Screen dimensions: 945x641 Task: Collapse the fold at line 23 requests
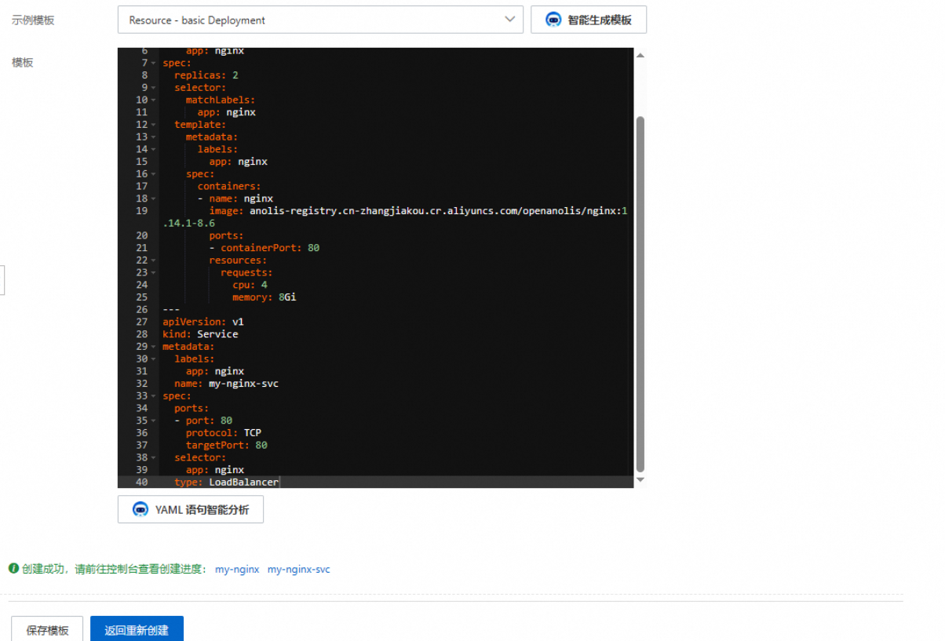click(x=154, y=273)
